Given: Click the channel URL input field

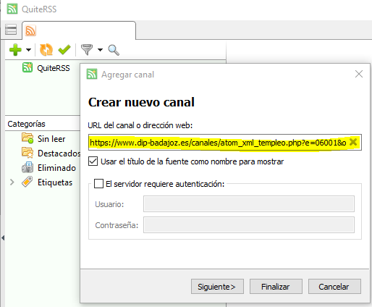Looking at the screenshot, I should click(225, 143).
